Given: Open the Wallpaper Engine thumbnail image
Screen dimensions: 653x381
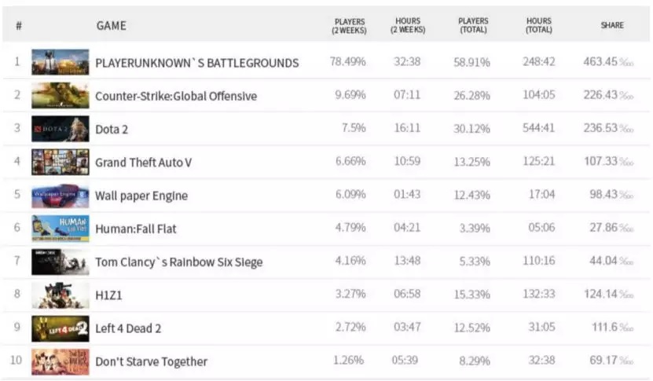Looking at the screenshot, I should (x=60, y=196).
